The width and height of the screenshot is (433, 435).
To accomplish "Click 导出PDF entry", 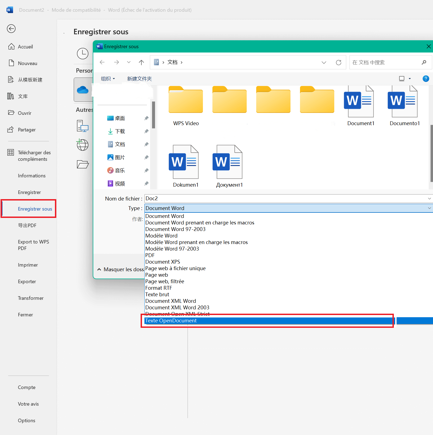I will point(27,226).
